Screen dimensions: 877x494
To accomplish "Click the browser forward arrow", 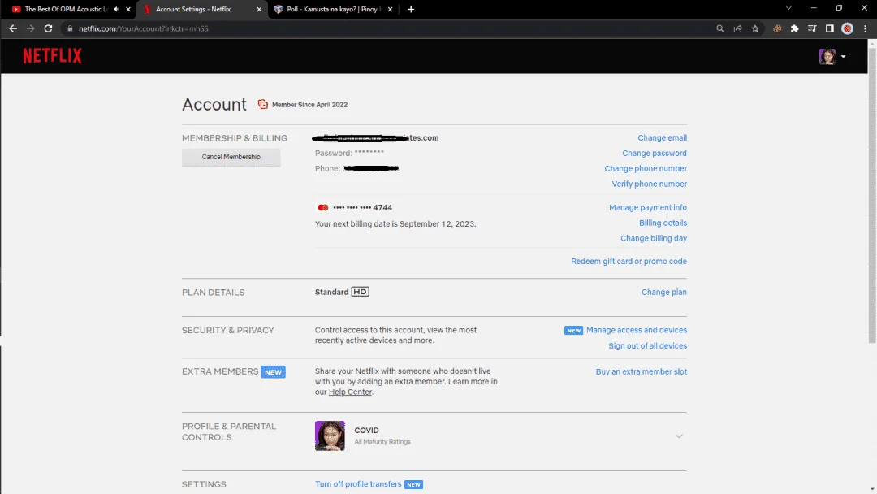I will coord(31,28).
